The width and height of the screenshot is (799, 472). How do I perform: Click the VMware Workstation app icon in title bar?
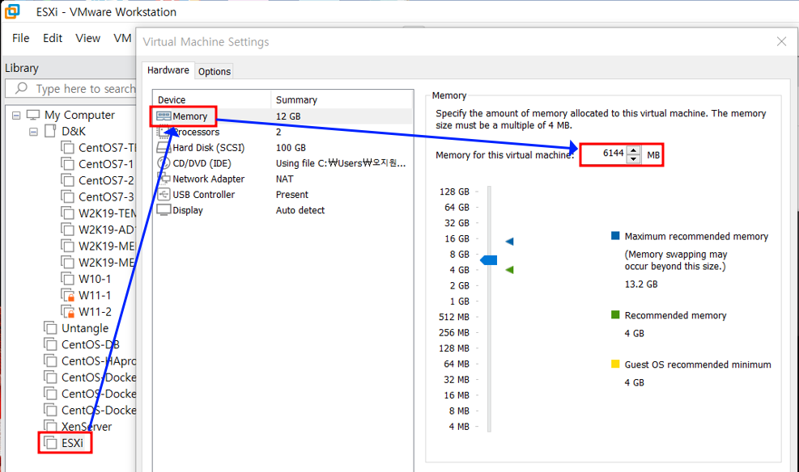pyautogui.click(x=11, y=11)
